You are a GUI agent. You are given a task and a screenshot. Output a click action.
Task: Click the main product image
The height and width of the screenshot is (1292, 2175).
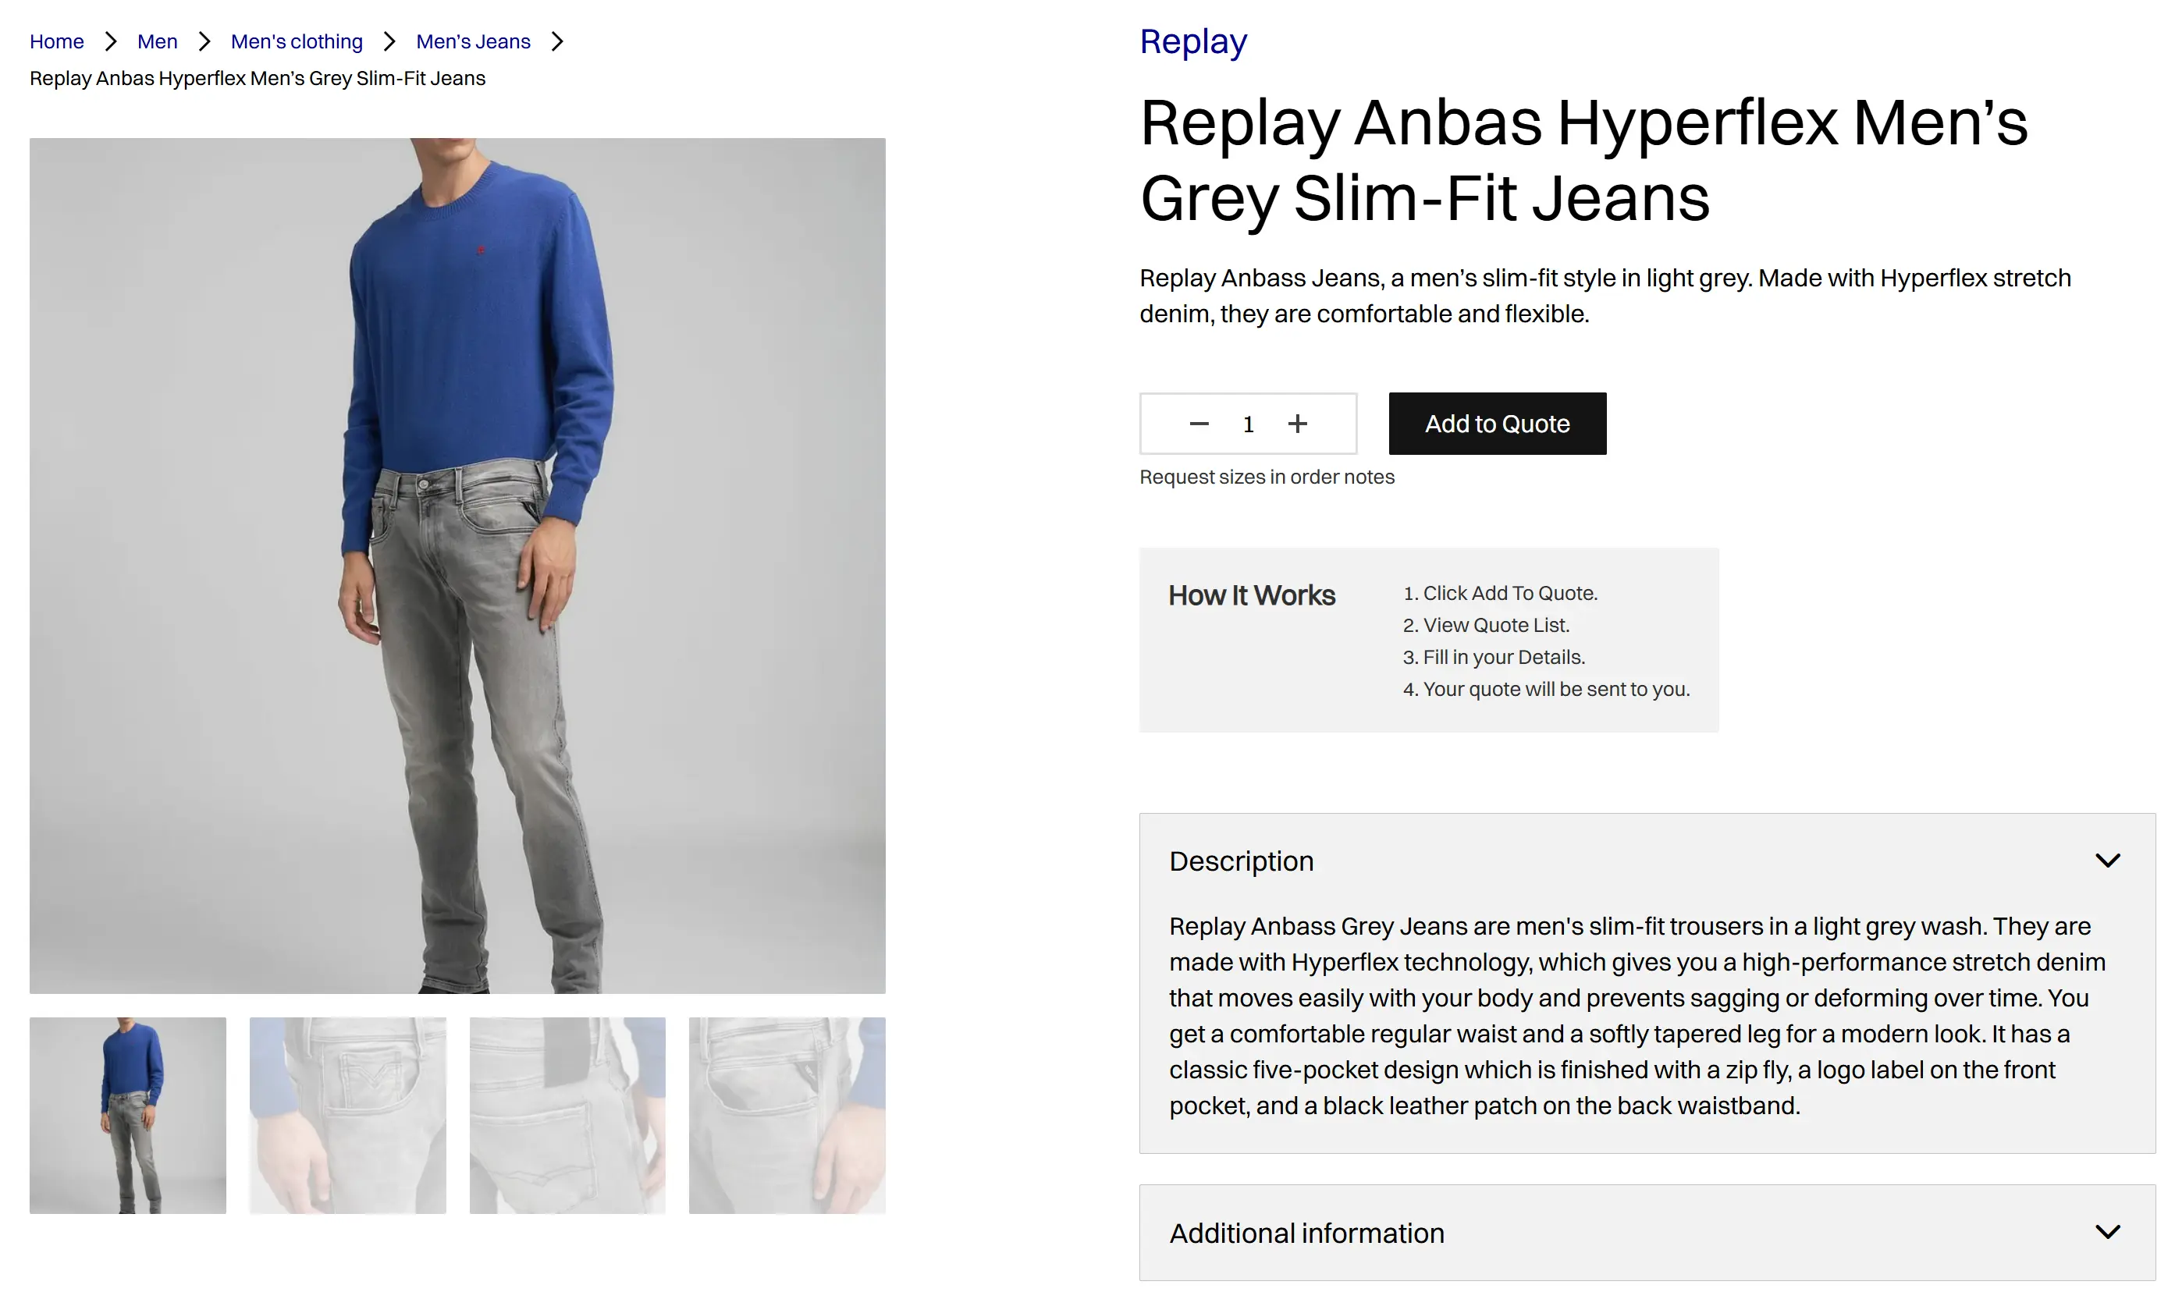coord(457,566)
